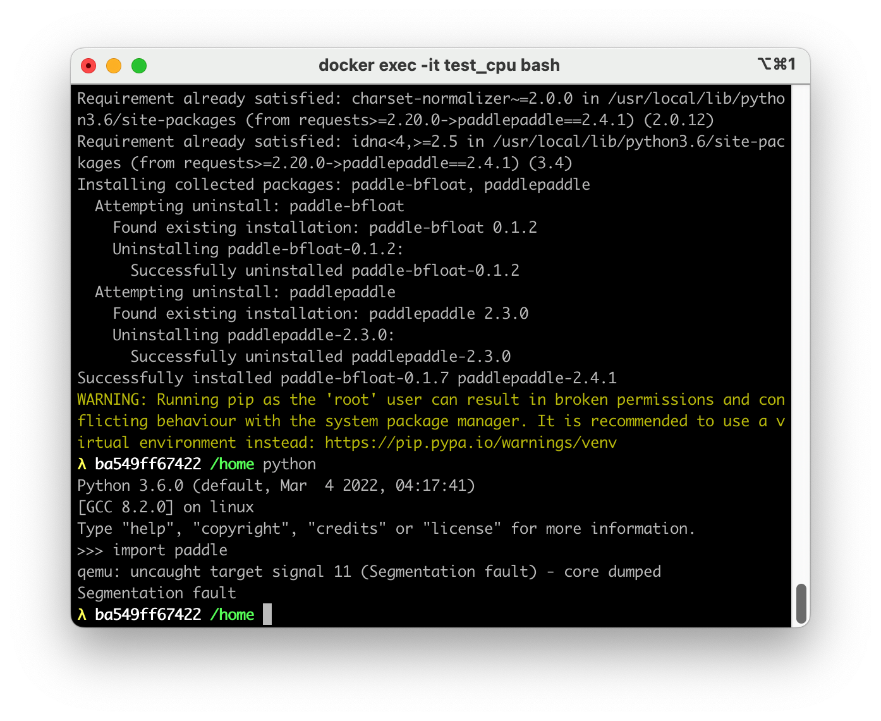The width and height of the screenshot is (881, 721).
Task: Click 'Installing collected packages' line
Action: (334, 185)
